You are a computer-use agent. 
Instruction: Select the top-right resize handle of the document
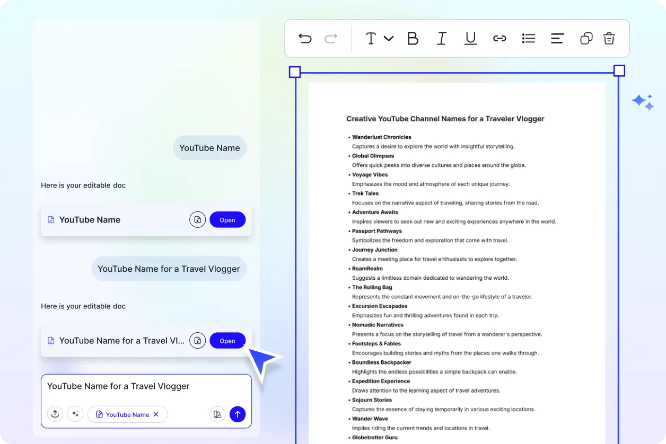619,71
